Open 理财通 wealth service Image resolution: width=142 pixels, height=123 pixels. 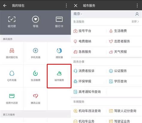coord(59,53)
